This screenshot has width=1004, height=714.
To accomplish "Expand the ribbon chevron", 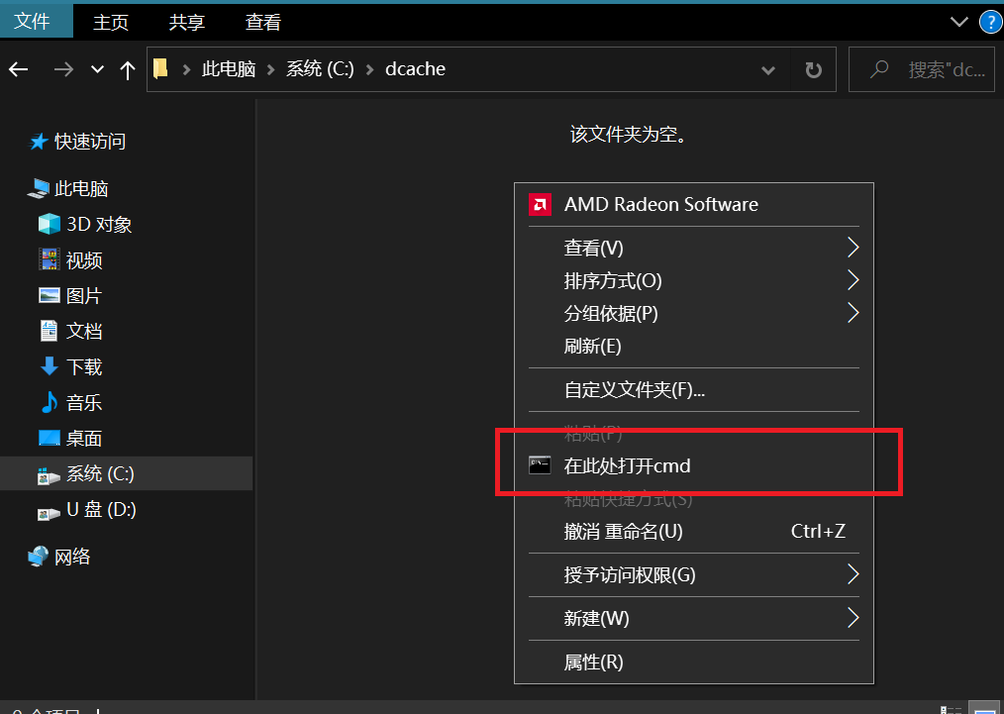I will [x=957, y=22].
